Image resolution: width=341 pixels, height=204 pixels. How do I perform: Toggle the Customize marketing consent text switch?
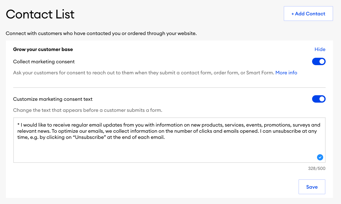coord(319,99)
